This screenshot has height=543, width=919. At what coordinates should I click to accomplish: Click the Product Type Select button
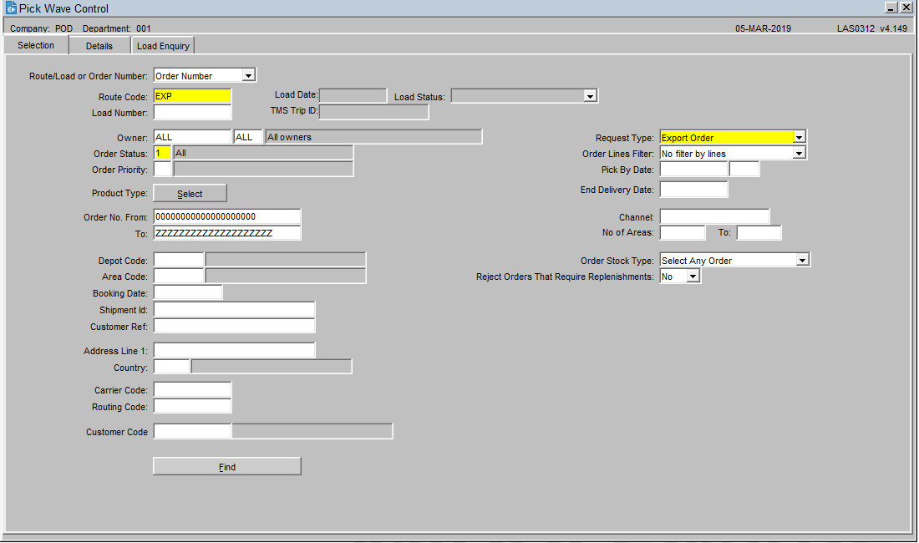click(x=190, y=194)
